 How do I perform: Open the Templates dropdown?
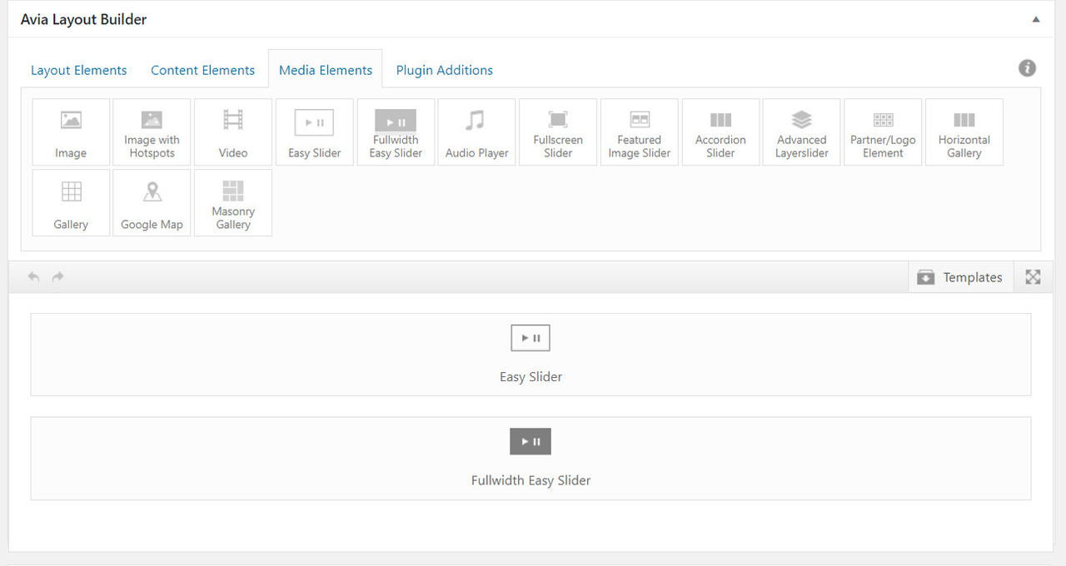coord(961,277)
